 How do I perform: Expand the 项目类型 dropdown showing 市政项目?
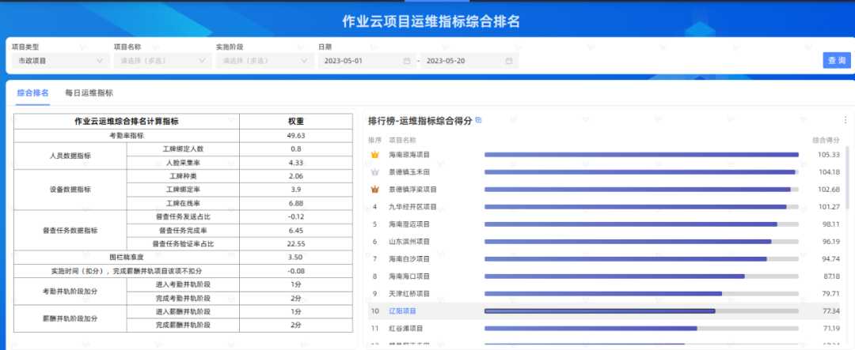pyautogui.click(x=60, y=61)
